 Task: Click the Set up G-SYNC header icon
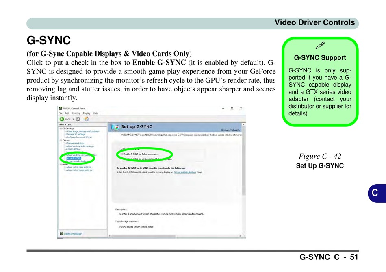pyautogui.click(x=115, y=127)
